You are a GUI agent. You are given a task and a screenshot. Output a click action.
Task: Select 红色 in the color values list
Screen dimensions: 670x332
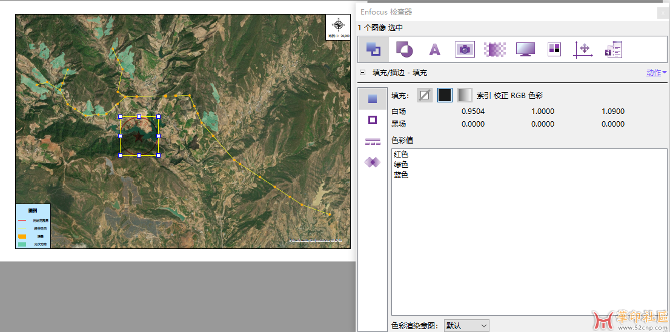pos(401,154)
